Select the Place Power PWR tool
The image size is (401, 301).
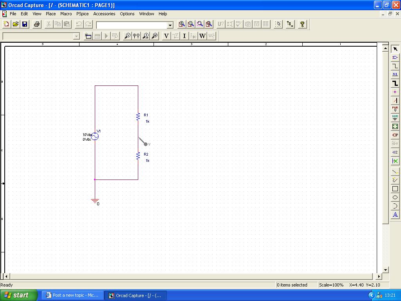point(395,109)
